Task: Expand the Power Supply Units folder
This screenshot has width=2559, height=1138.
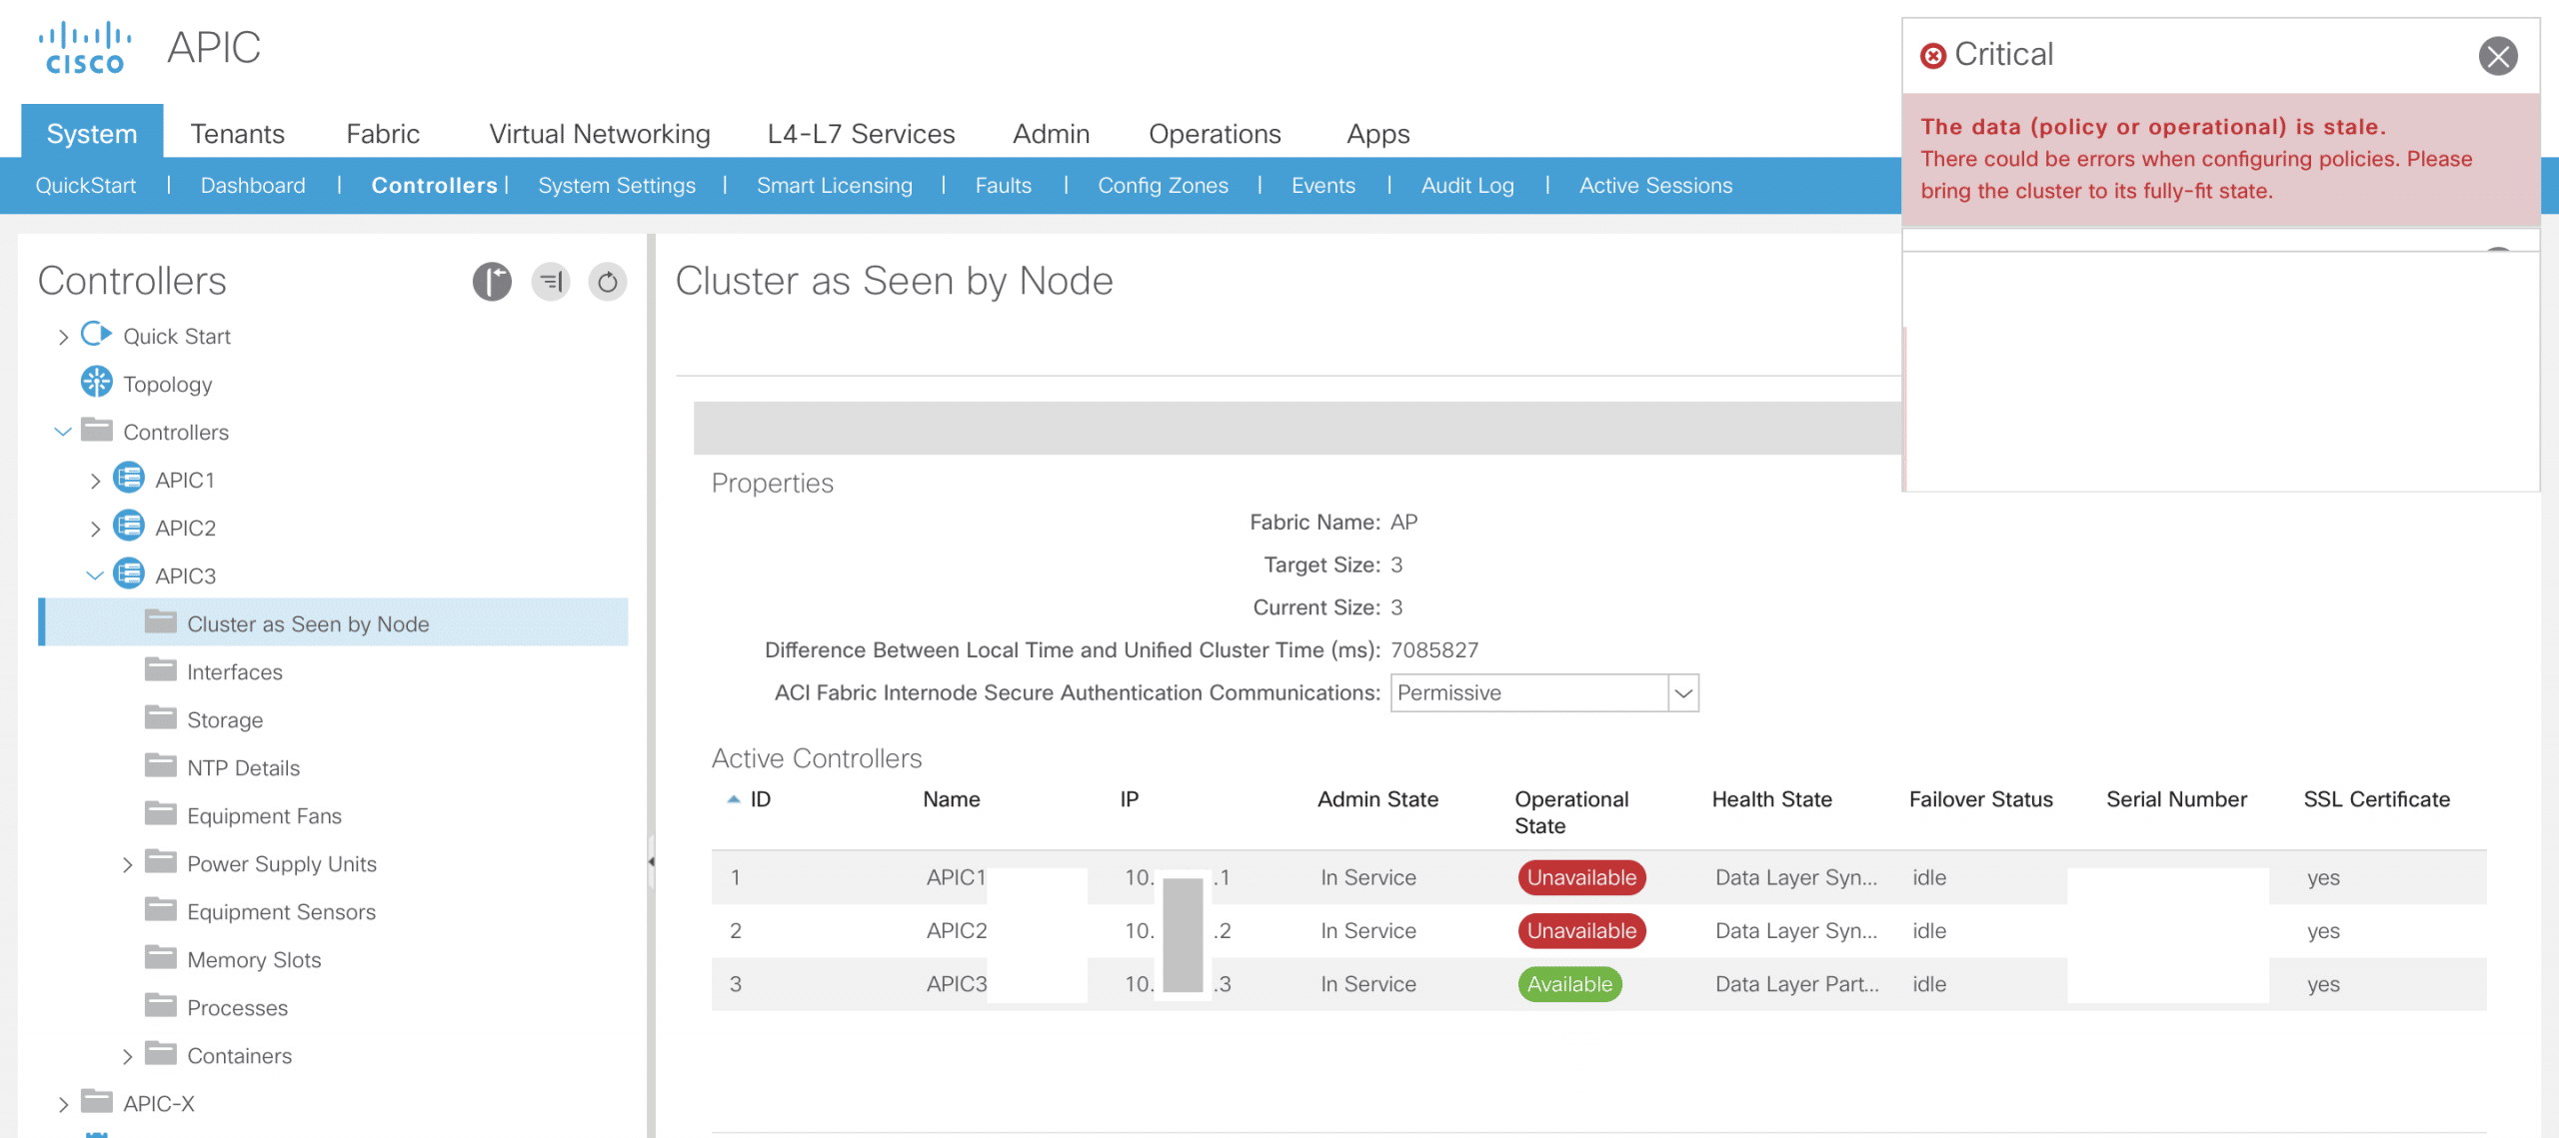Action: point(127,864)
